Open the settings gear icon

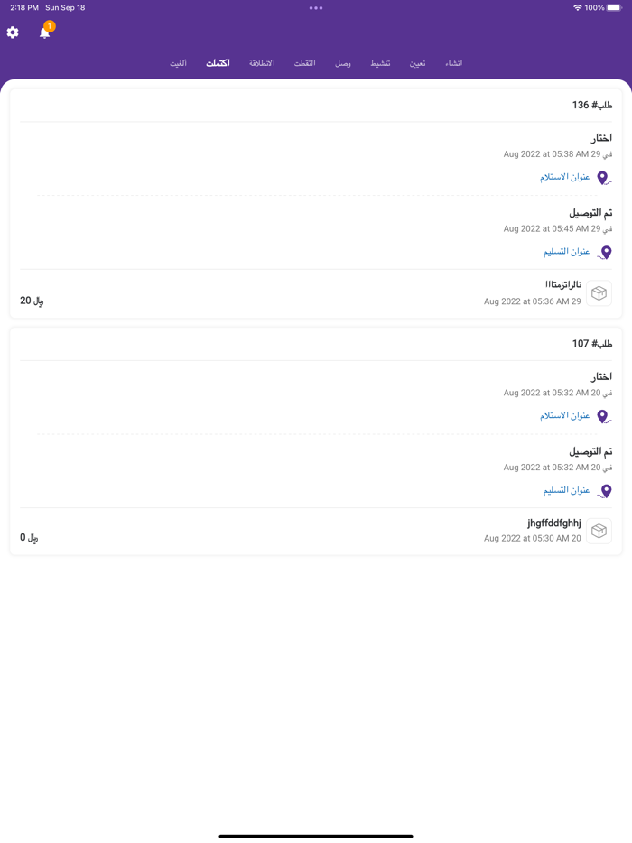pyautogui.click(x=13, y=32)
